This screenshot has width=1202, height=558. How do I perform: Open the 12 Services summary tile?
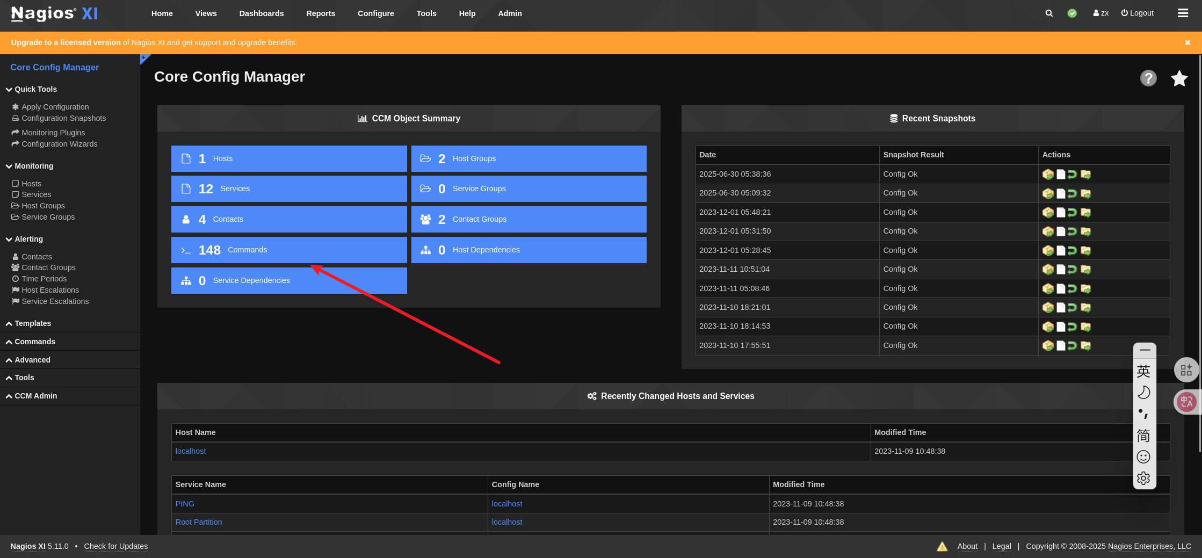[x=289, y=189]
